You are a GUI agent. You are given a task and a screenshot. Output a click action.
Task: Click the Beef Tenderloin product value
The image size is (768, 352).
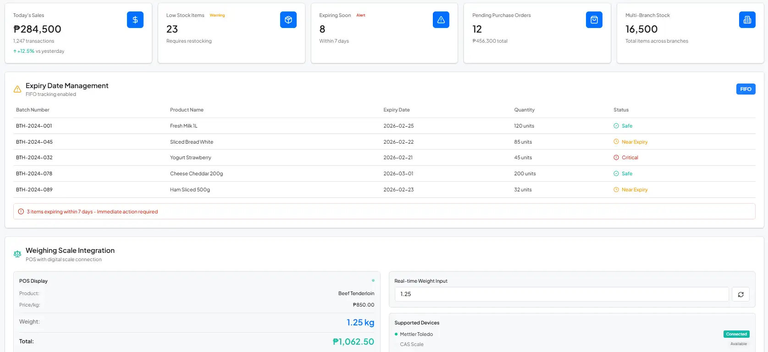coord(356,293)
